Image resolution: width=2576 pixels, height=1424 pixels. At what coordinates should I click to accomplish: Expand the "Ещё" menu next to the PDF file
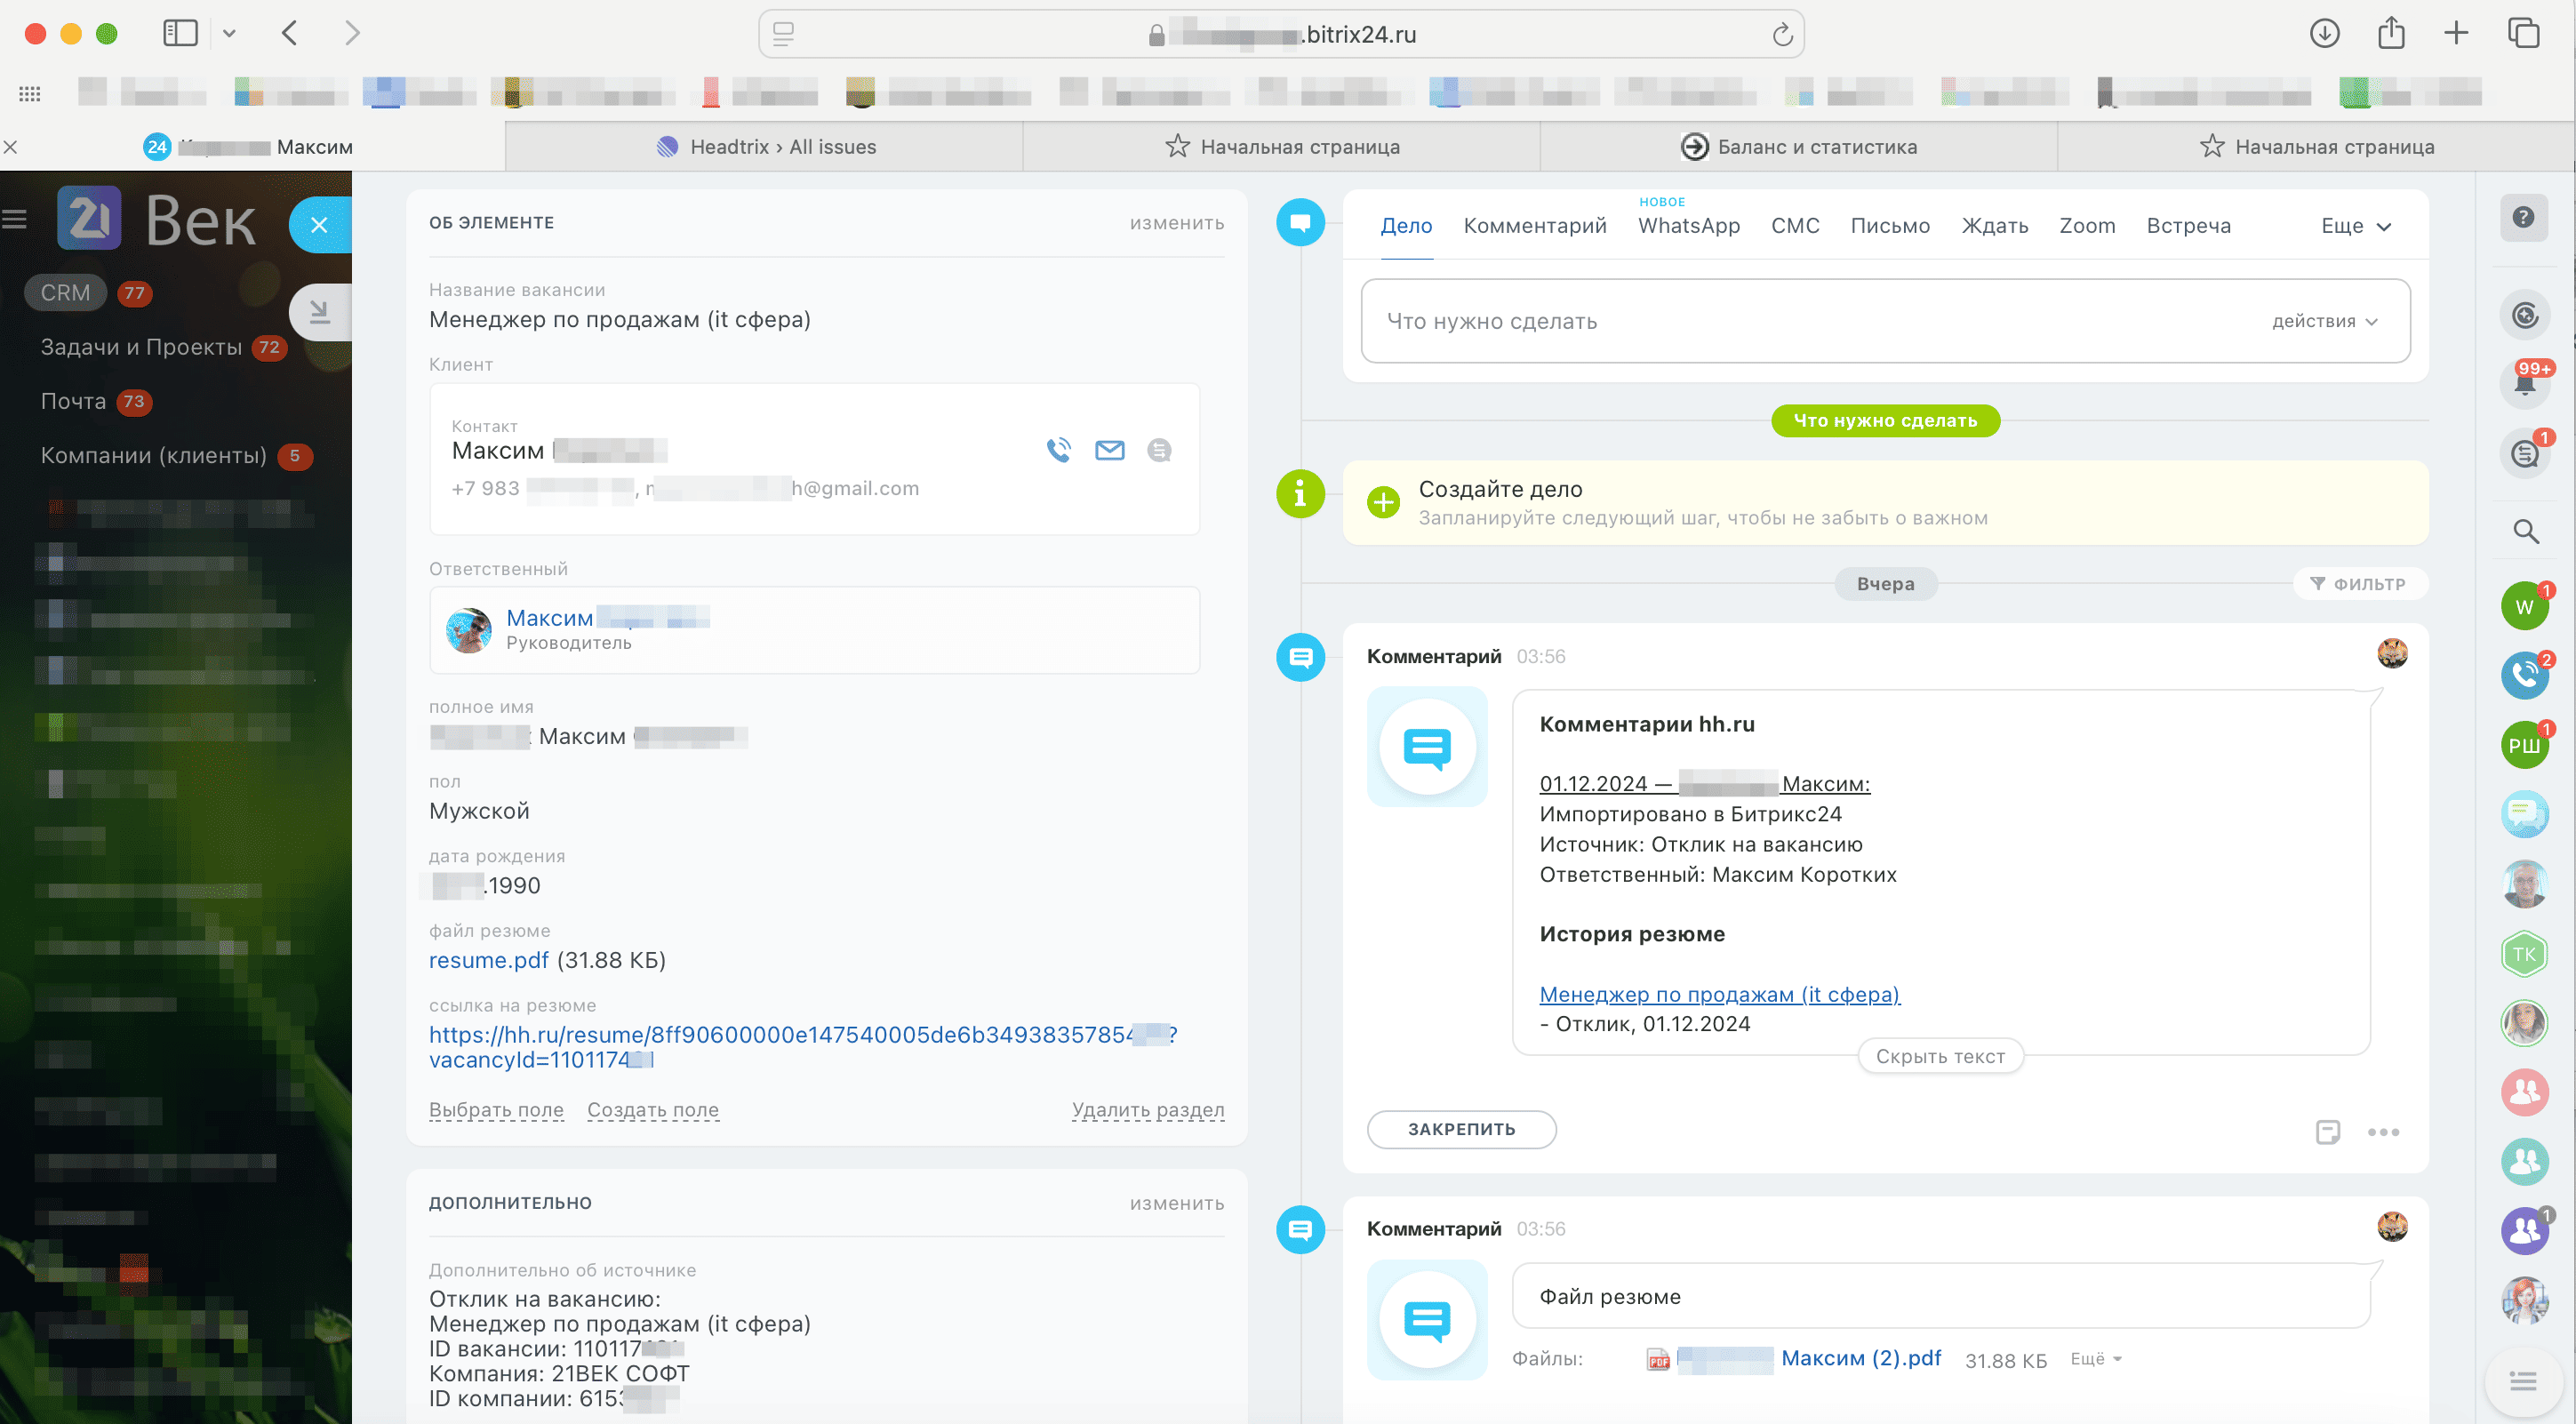pyautogui.click(x=2095, y=1358)
